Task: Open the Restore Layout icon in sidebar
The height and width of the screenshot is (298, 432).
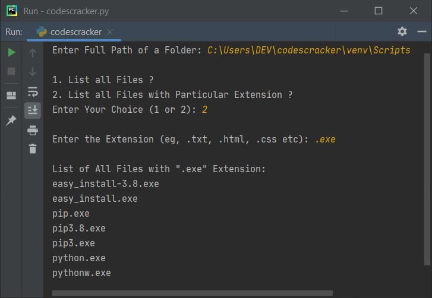Action: click(x=11, y=96)
